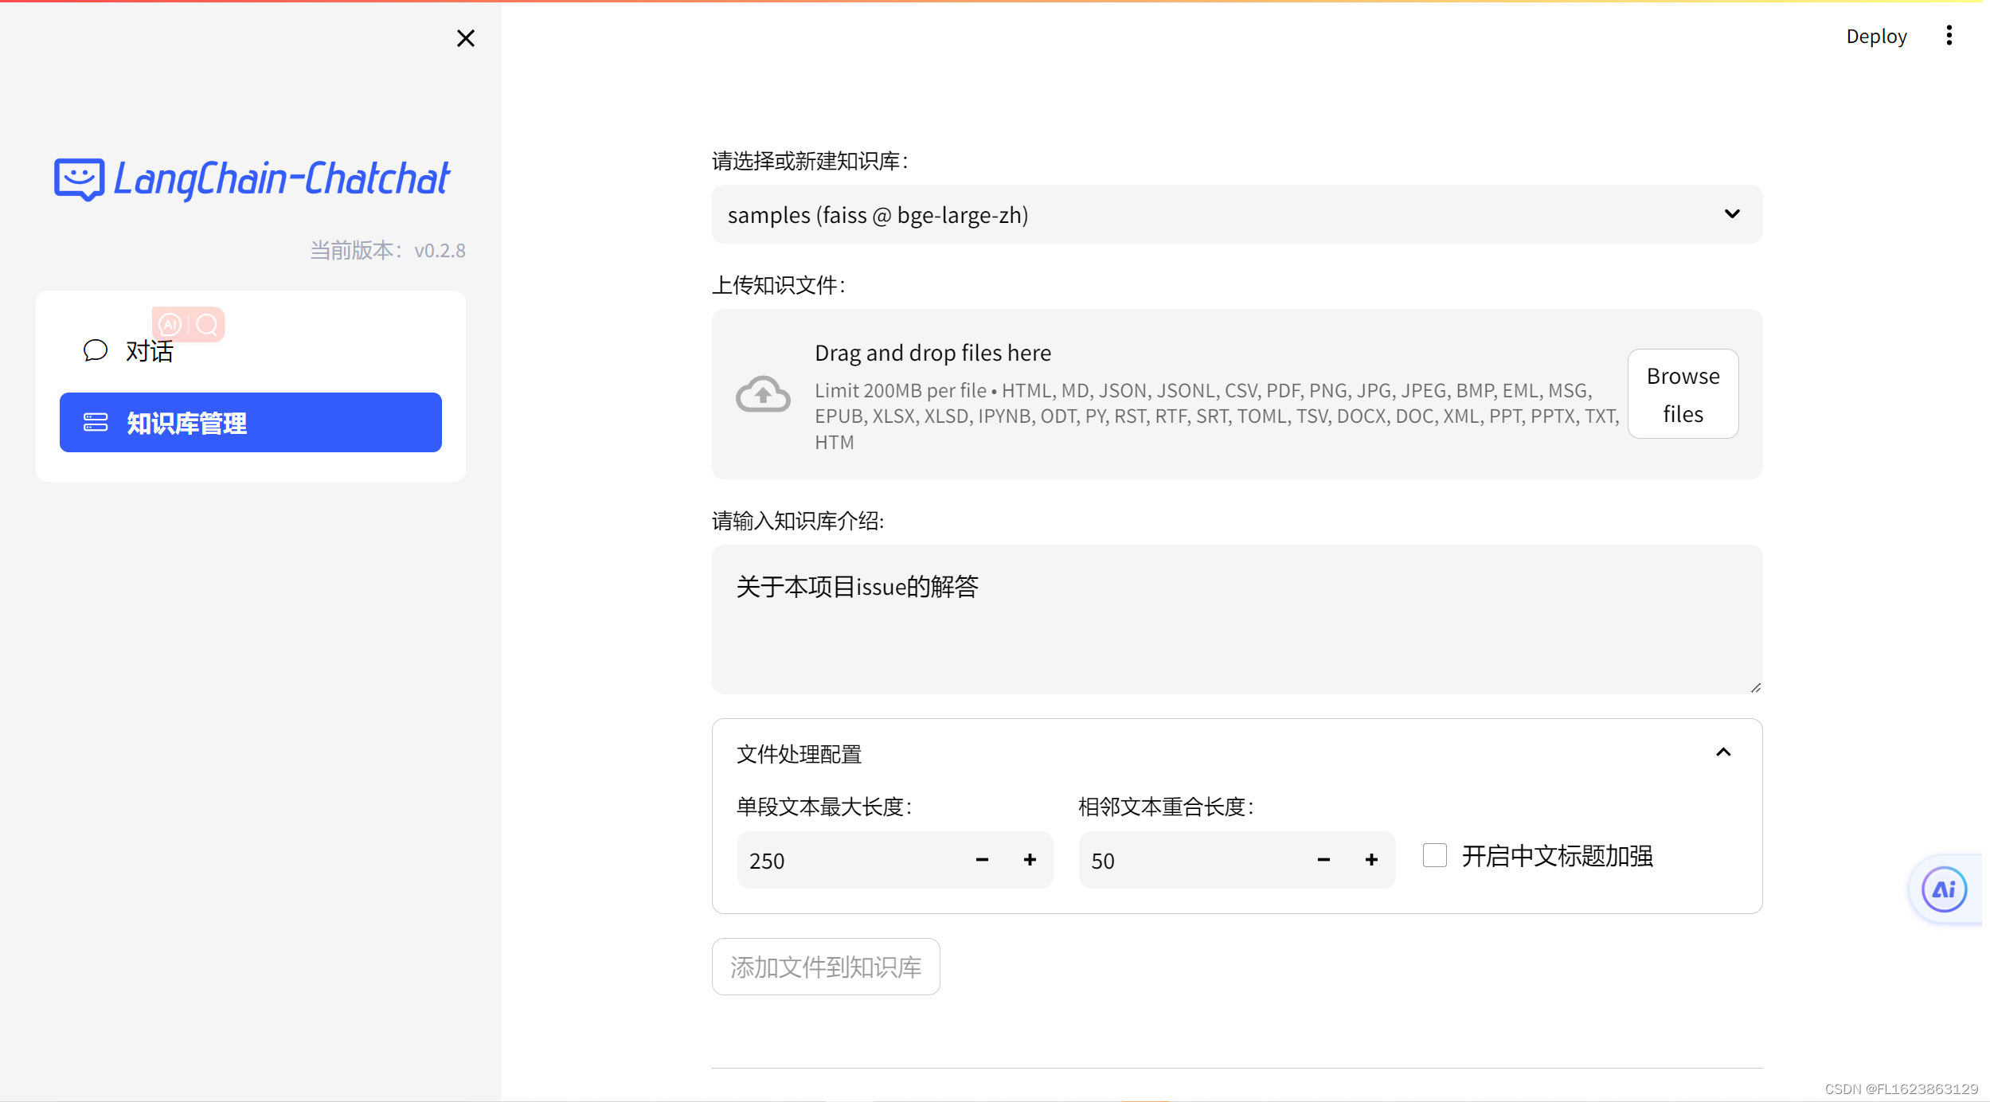Click 添加文件到知识库 button to add files
1990x1102 pixels.
(823, 967)
